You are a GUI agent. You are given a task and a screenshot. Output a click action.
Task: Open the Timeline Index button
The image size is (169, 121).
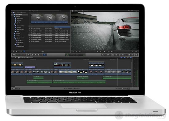[14, 89]
